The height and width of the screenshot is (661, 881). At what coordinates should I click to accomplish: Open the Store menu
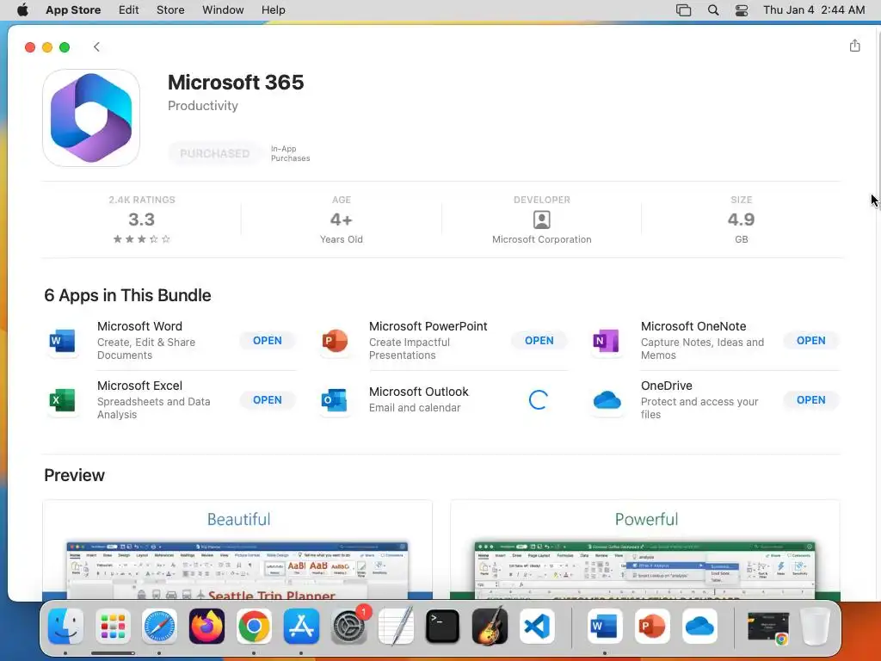tap(170, 10)
